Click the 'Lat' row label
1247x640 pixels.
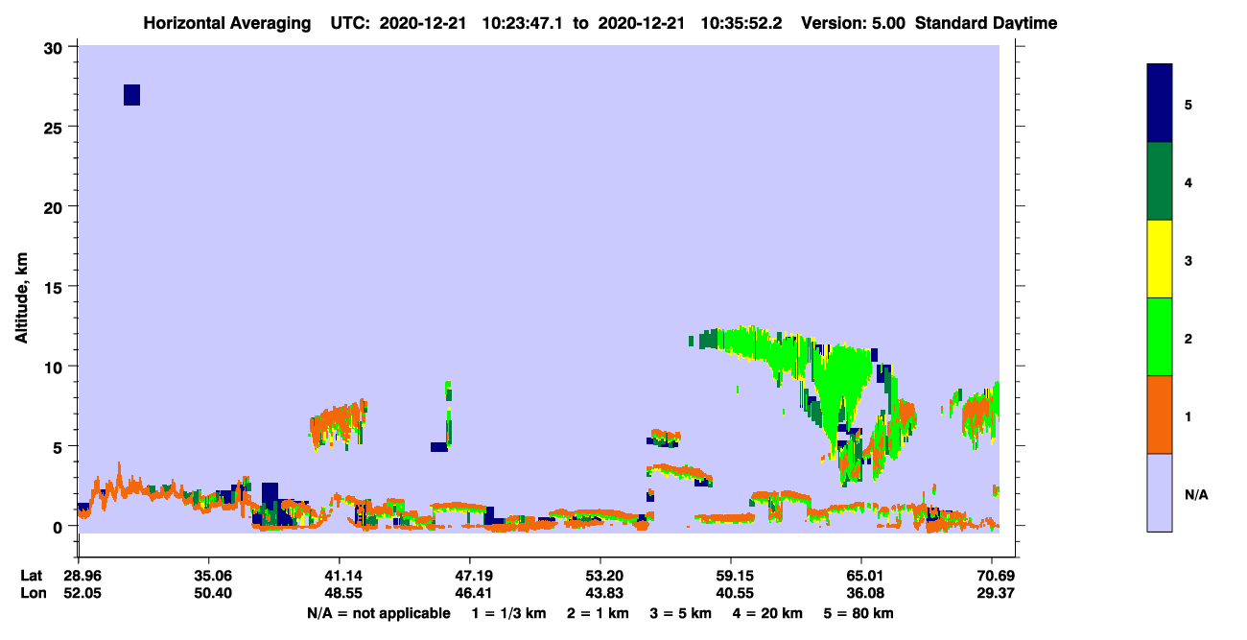tap(32, 576)
